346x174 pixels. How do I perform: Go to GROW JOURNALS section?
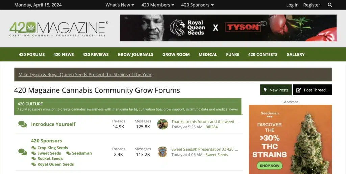click(135, 54)
